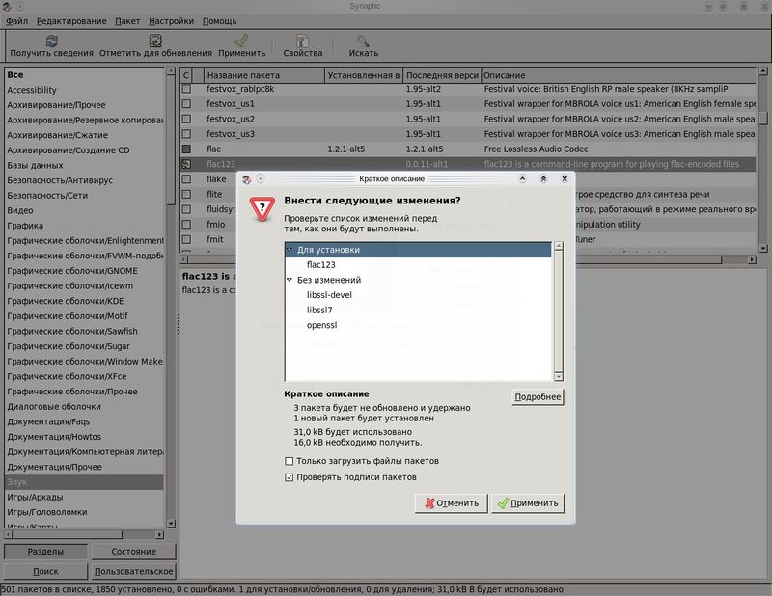772x596 pixels.
Task: Click the Последняя версия column header
Action: coord(442,75)
